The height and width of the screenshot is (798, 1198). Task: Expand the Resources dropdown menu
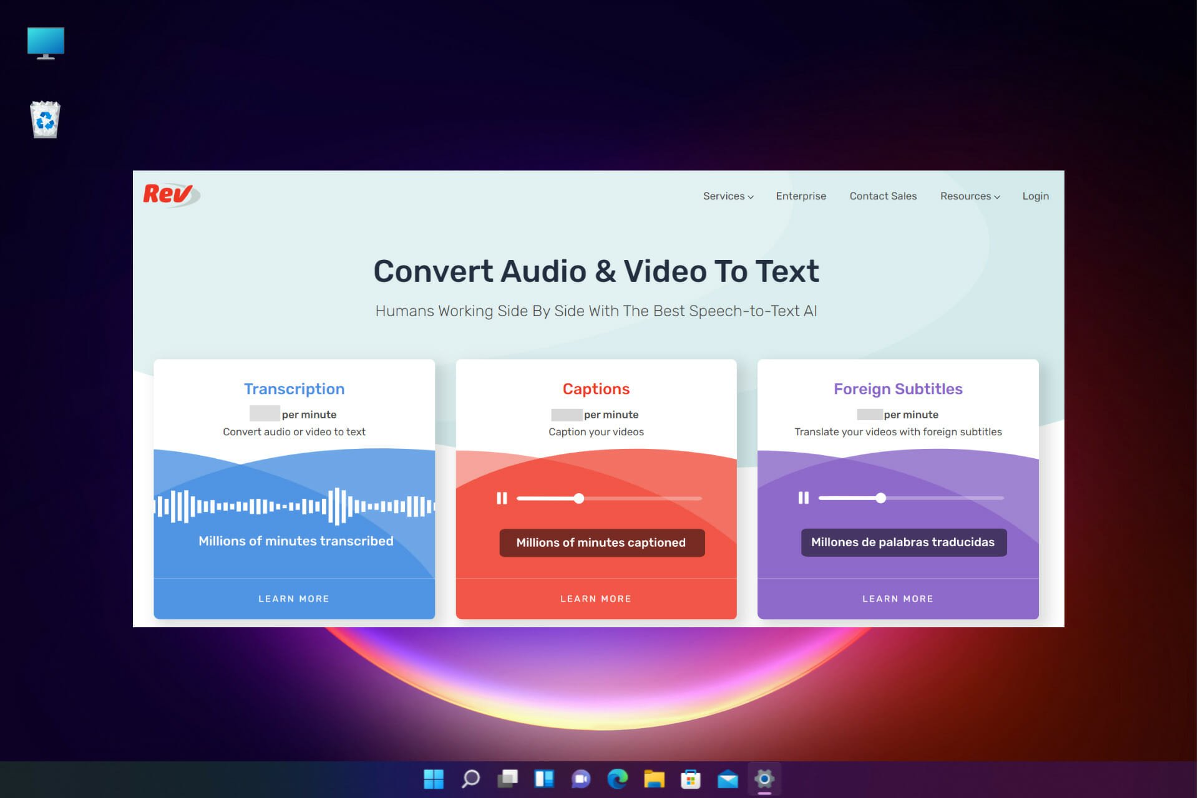970,196
